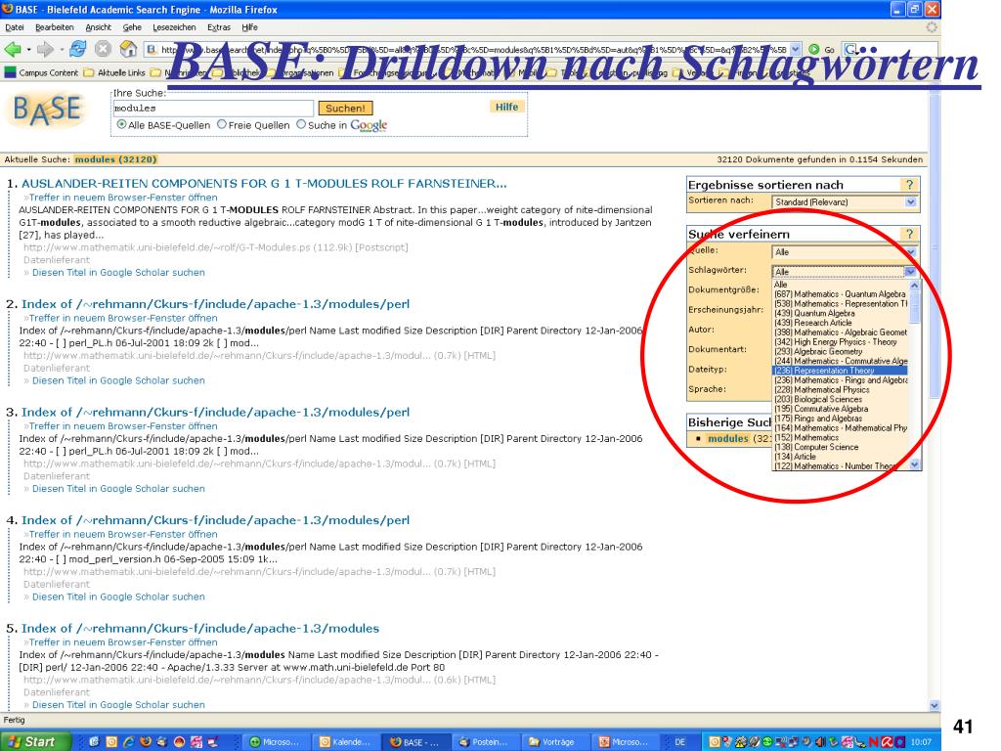Click 'modules (32120)' in Aktuelle Suche bar
The height and width of the screenshot is (751, 1001).
tap(115, 159)
